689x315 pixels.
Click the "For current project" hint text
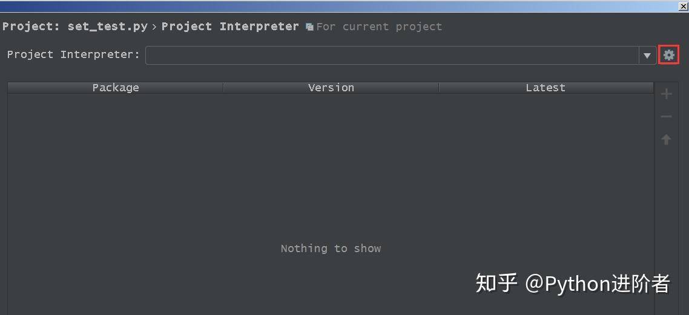(x=379, y=27)
